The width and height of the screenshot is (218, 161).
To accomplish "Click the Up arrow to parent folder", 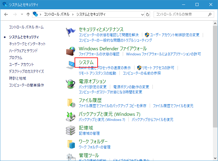I will [28, 14].
